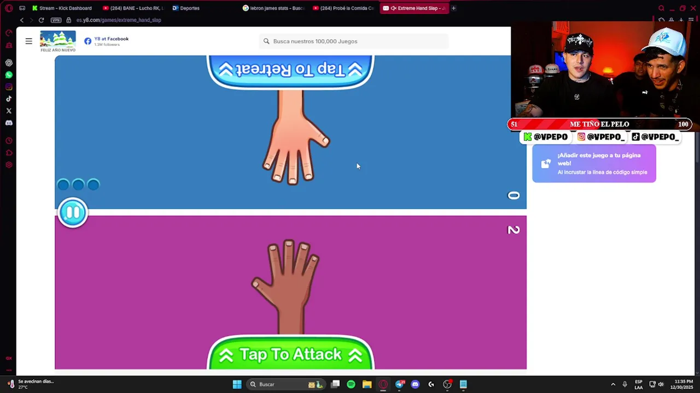This screenshot has height=393, width=700.
Task: Open Instagram in the sidebar
Action: [x=9, y=87]
